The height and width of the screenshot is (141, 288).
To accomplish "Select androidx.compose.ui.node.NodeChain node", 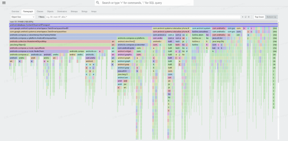I will click(x=39, y=51).
